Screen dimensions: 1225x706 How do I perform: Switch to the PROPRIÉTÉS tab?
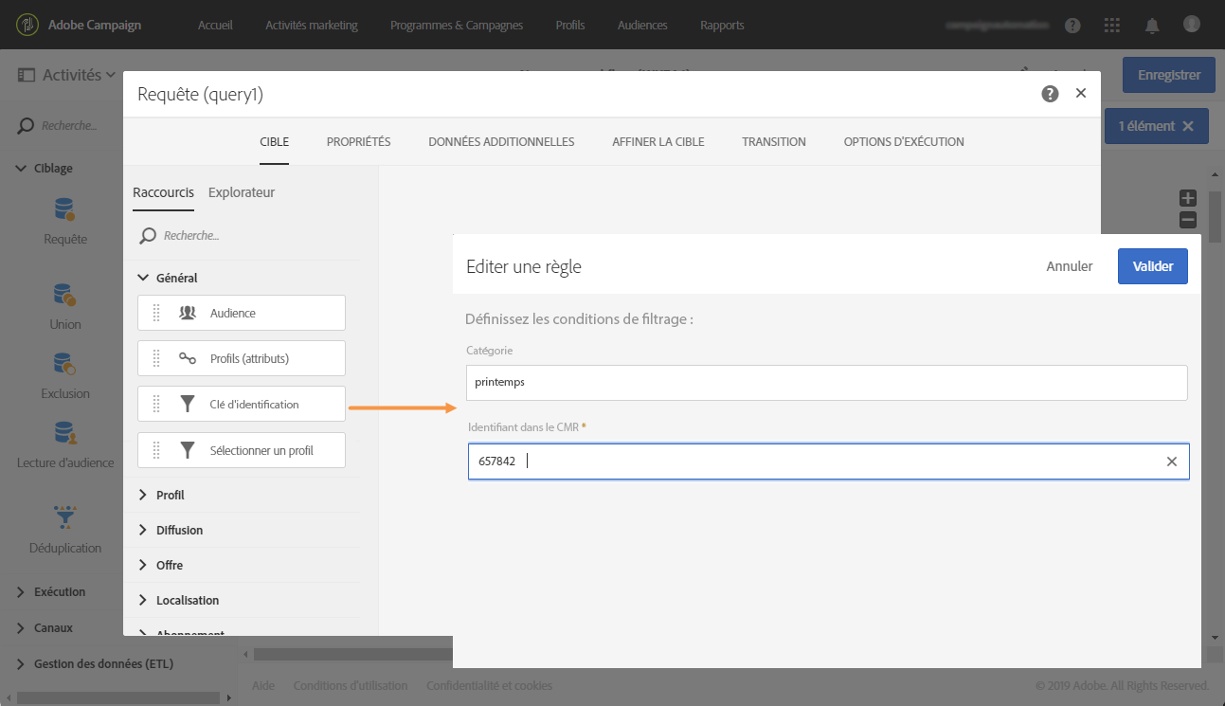pyautogui.click(x=358, y=142)
